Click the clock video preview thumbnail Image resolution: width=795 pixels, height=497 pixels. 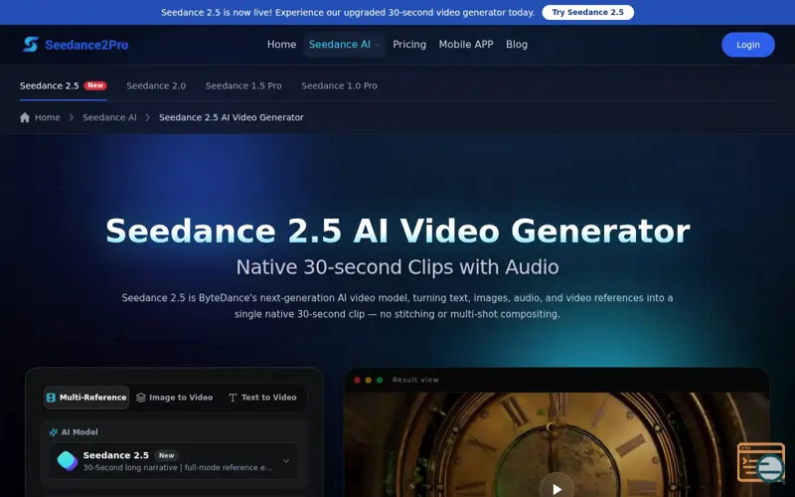556,444
